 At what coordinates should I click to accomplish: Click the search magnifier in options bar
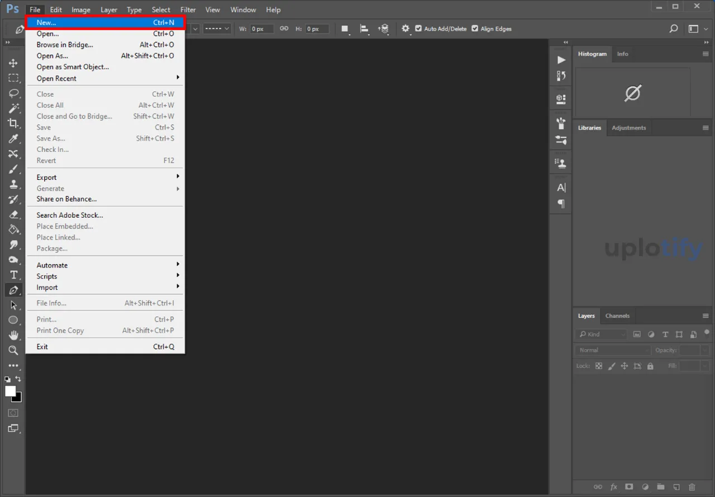click(674, 28)
